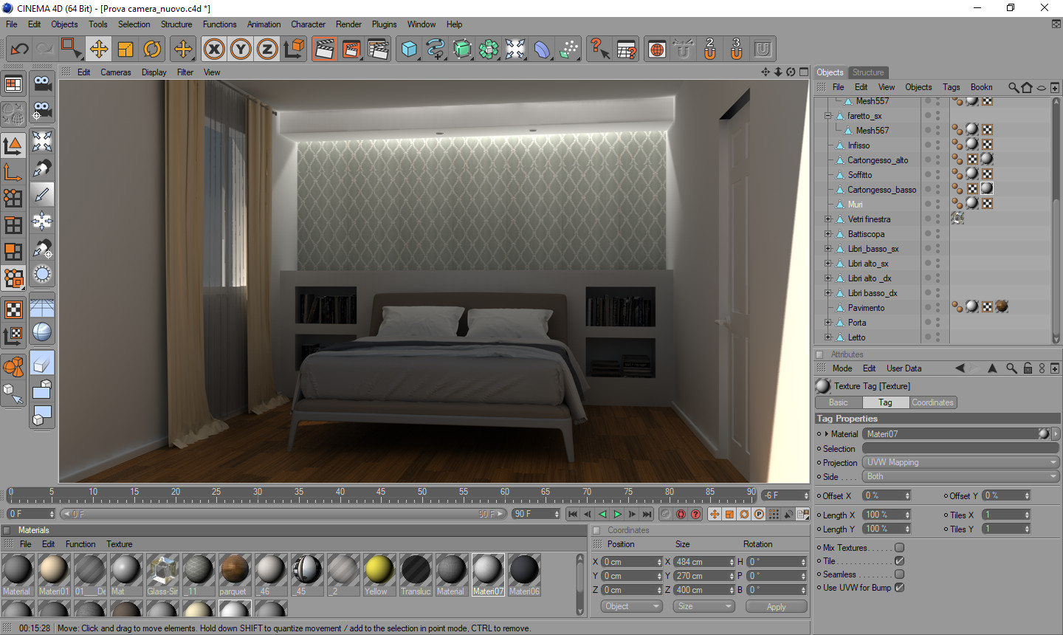Viewport: 1063px width, 635px height.
Task: Expand the Letto object tree
Action: pos(828,337)
